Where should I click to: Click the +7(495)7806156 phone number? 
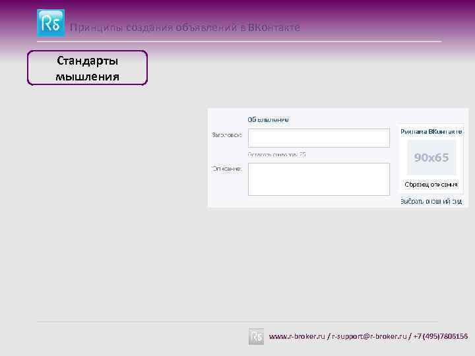tap(441, 336)
